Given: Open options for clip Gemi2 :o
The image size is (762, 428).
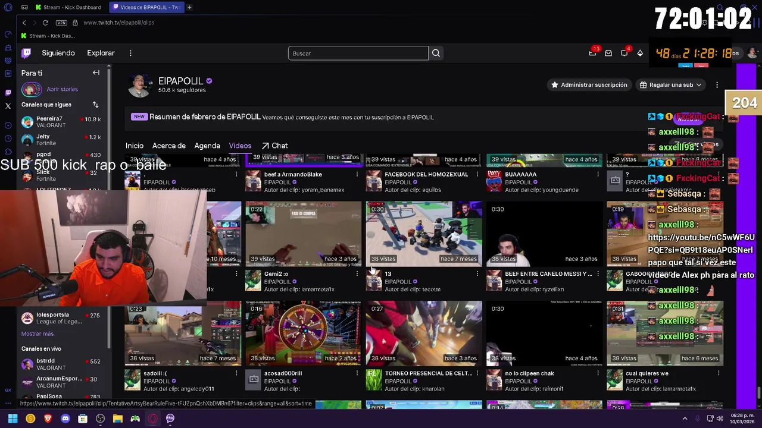Looking at the screenshot, I should tap(357, 273).
